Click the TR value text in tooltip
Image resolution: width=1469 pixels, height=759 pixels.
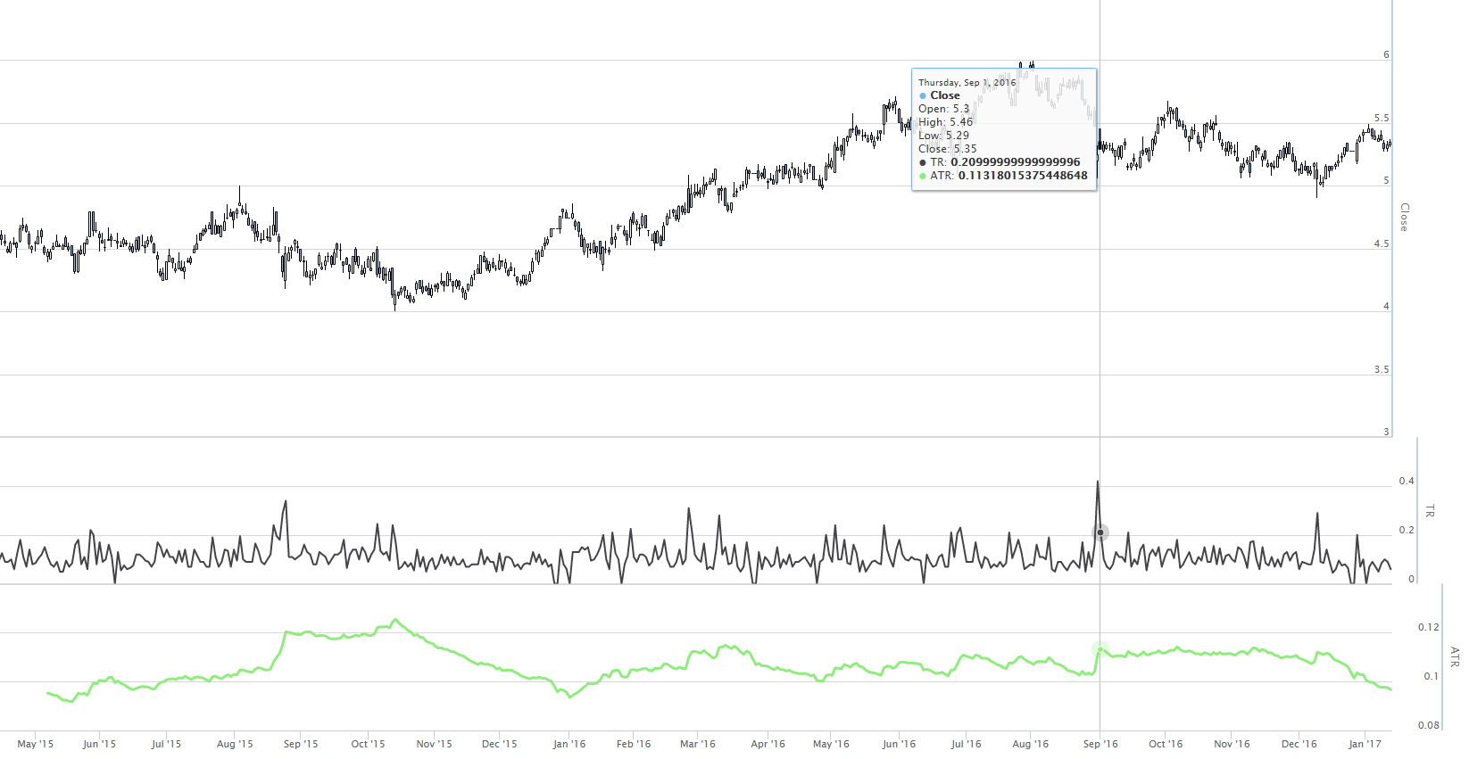[1016, 162]
